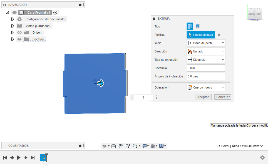The height and width of the screenshot is (164, 268).
Task: Click NAVEGADOR panel minimize circle icon
Action: pyautogui.click(x=80, y=5)
